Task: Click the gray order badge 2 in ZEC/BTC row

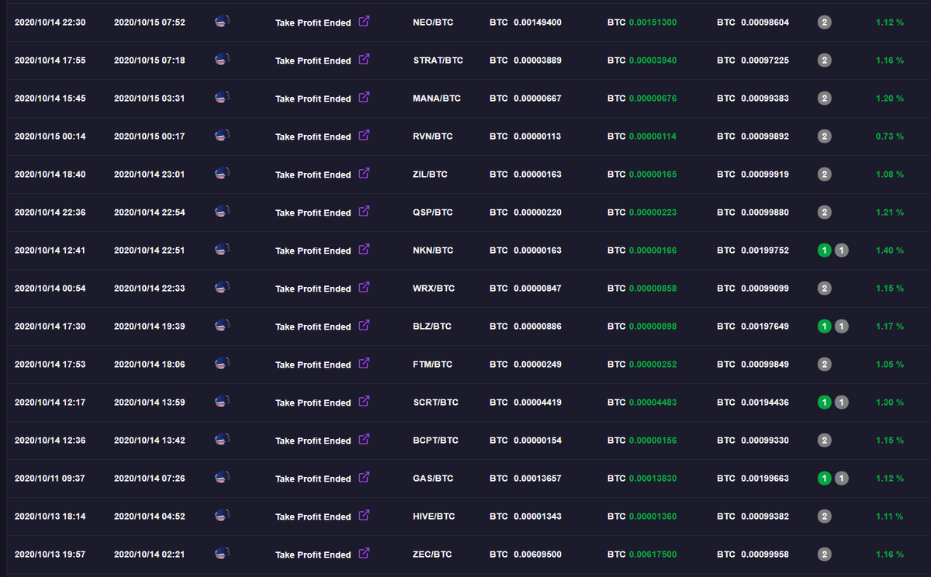Action: pyautogui.click(x=825, y=555)
